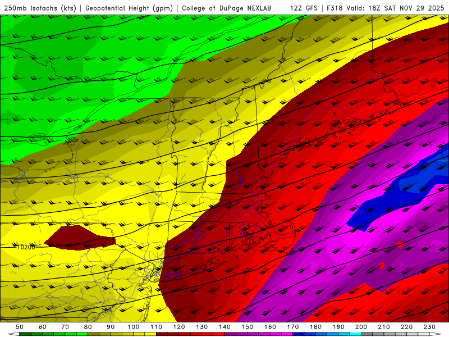This screenshot has width=449, height=337.
Task: Click the 210 value on the color scale
Action: click(384, 327)
